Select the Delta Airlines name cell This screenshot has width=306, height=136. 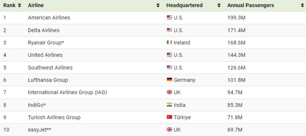[x=44, y=30]
